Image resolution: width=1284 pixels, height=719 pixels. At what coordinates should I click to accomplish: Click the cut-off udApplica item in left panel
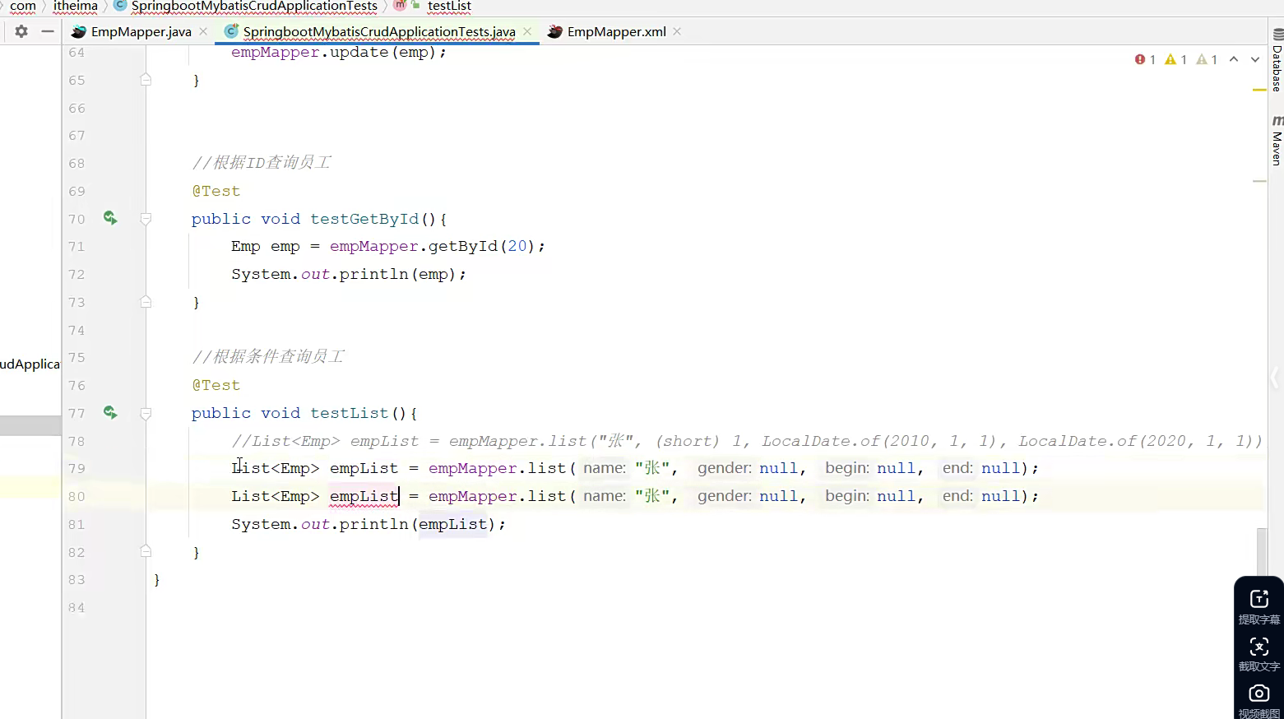click(x=30, y=364)
